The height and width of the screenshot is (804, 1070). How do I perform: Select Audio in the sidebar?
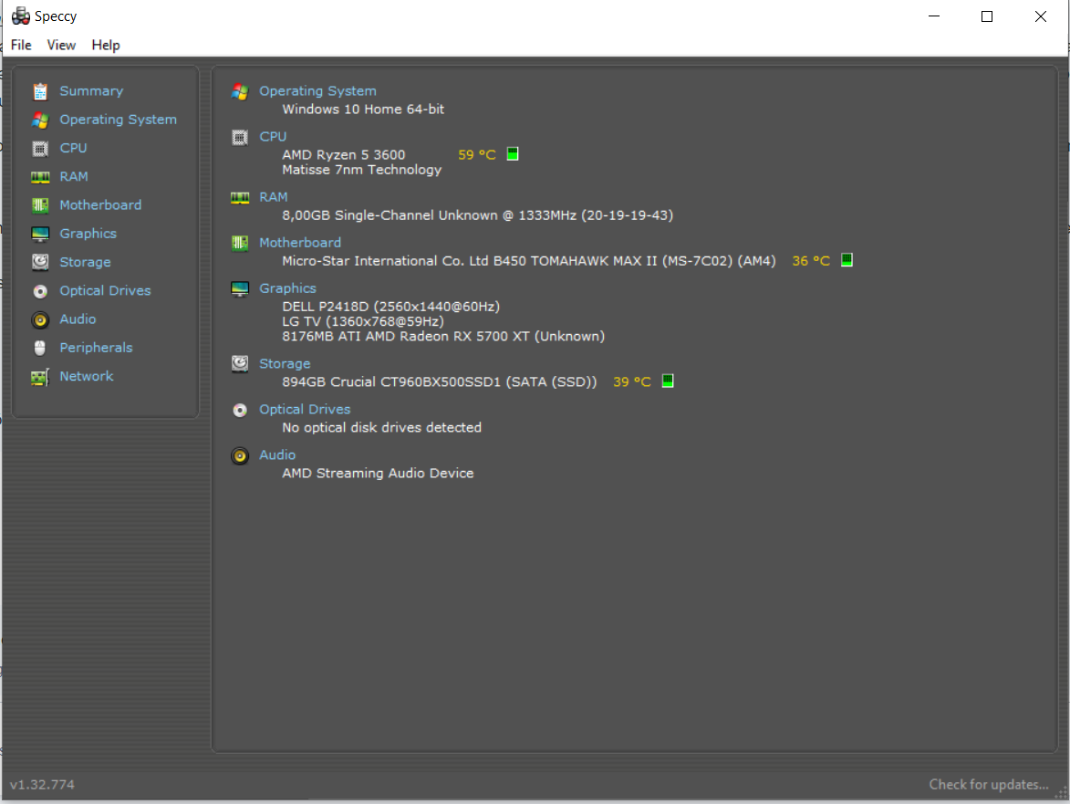(78, 319)
